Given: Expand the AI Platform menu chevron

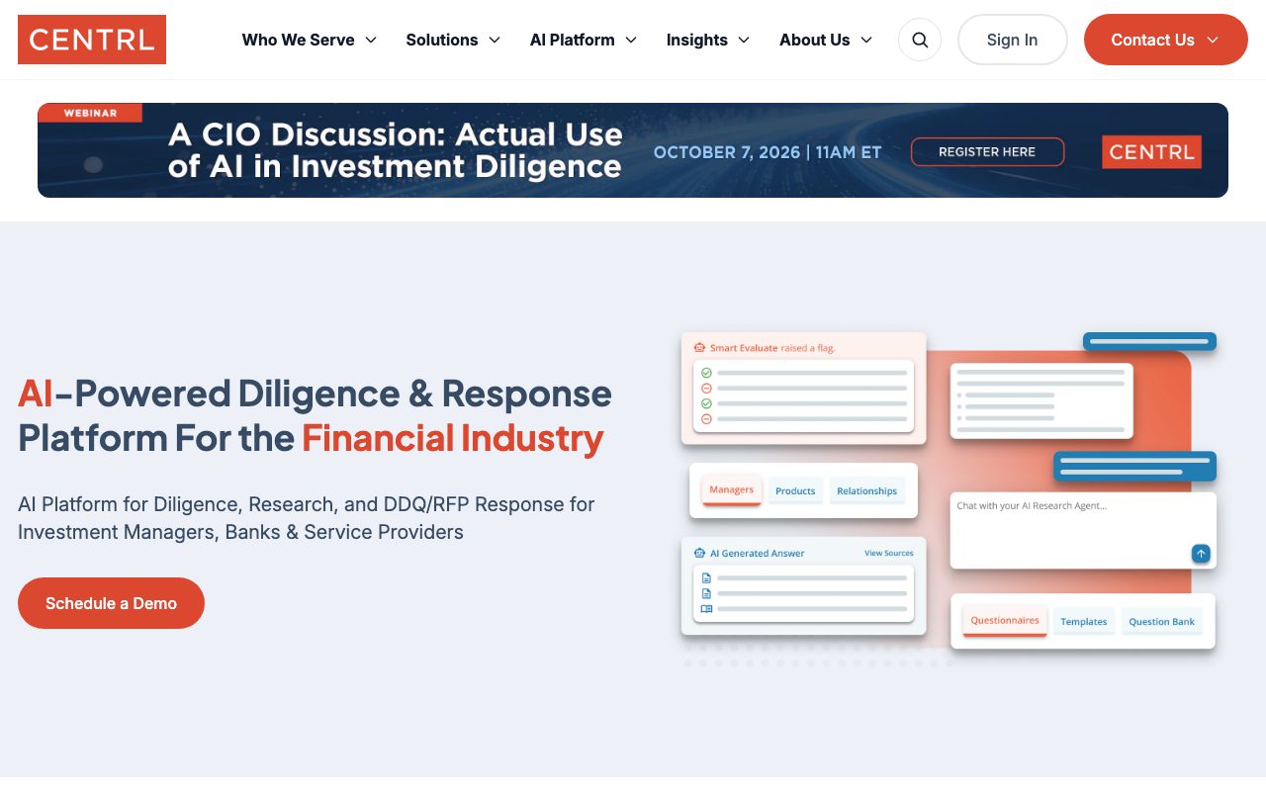Looking at the screenshot, I should pyautogui.click(x=631, y=40).
